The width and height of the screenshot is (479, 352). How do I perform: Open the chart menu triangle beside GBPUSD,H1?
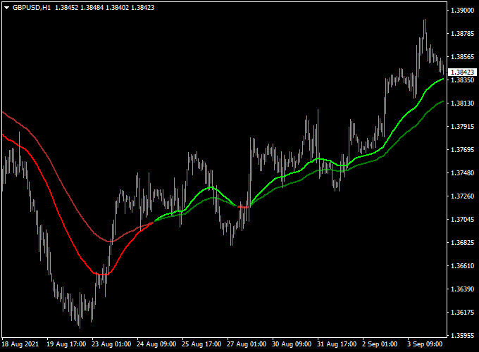tap(6, 8)
